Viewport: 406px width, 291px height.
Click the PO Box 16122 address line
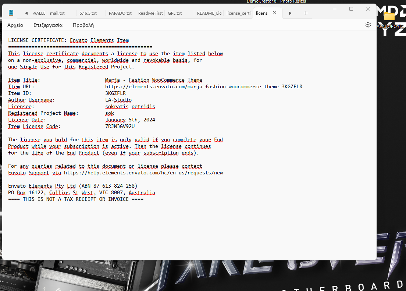tap(82, 193)
